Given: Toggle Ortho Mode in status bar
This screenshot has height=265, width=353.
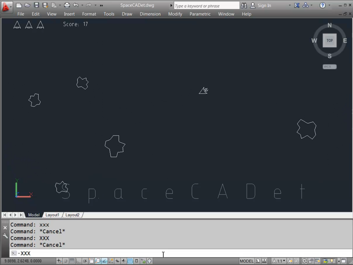Looking at the screenshot, I should [78, 261].
